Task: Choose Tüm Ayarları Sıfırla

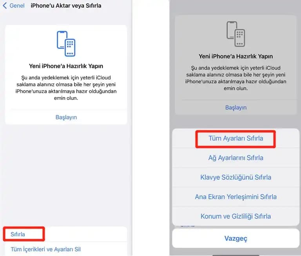Action: point(236,138)
